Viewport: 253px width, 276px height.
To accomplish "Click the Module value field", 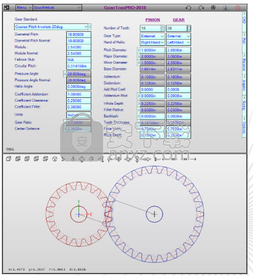I will pos(78,47).
